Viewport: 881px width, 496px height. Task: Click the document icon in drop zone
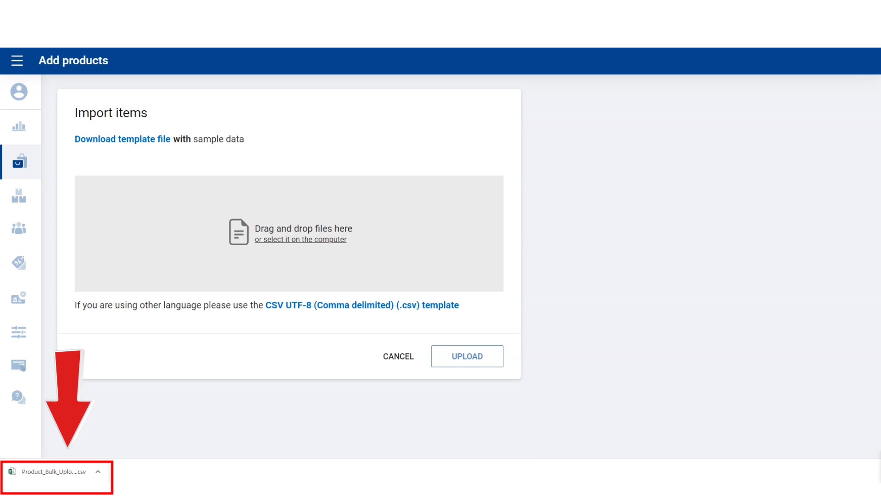click(239, 232)
